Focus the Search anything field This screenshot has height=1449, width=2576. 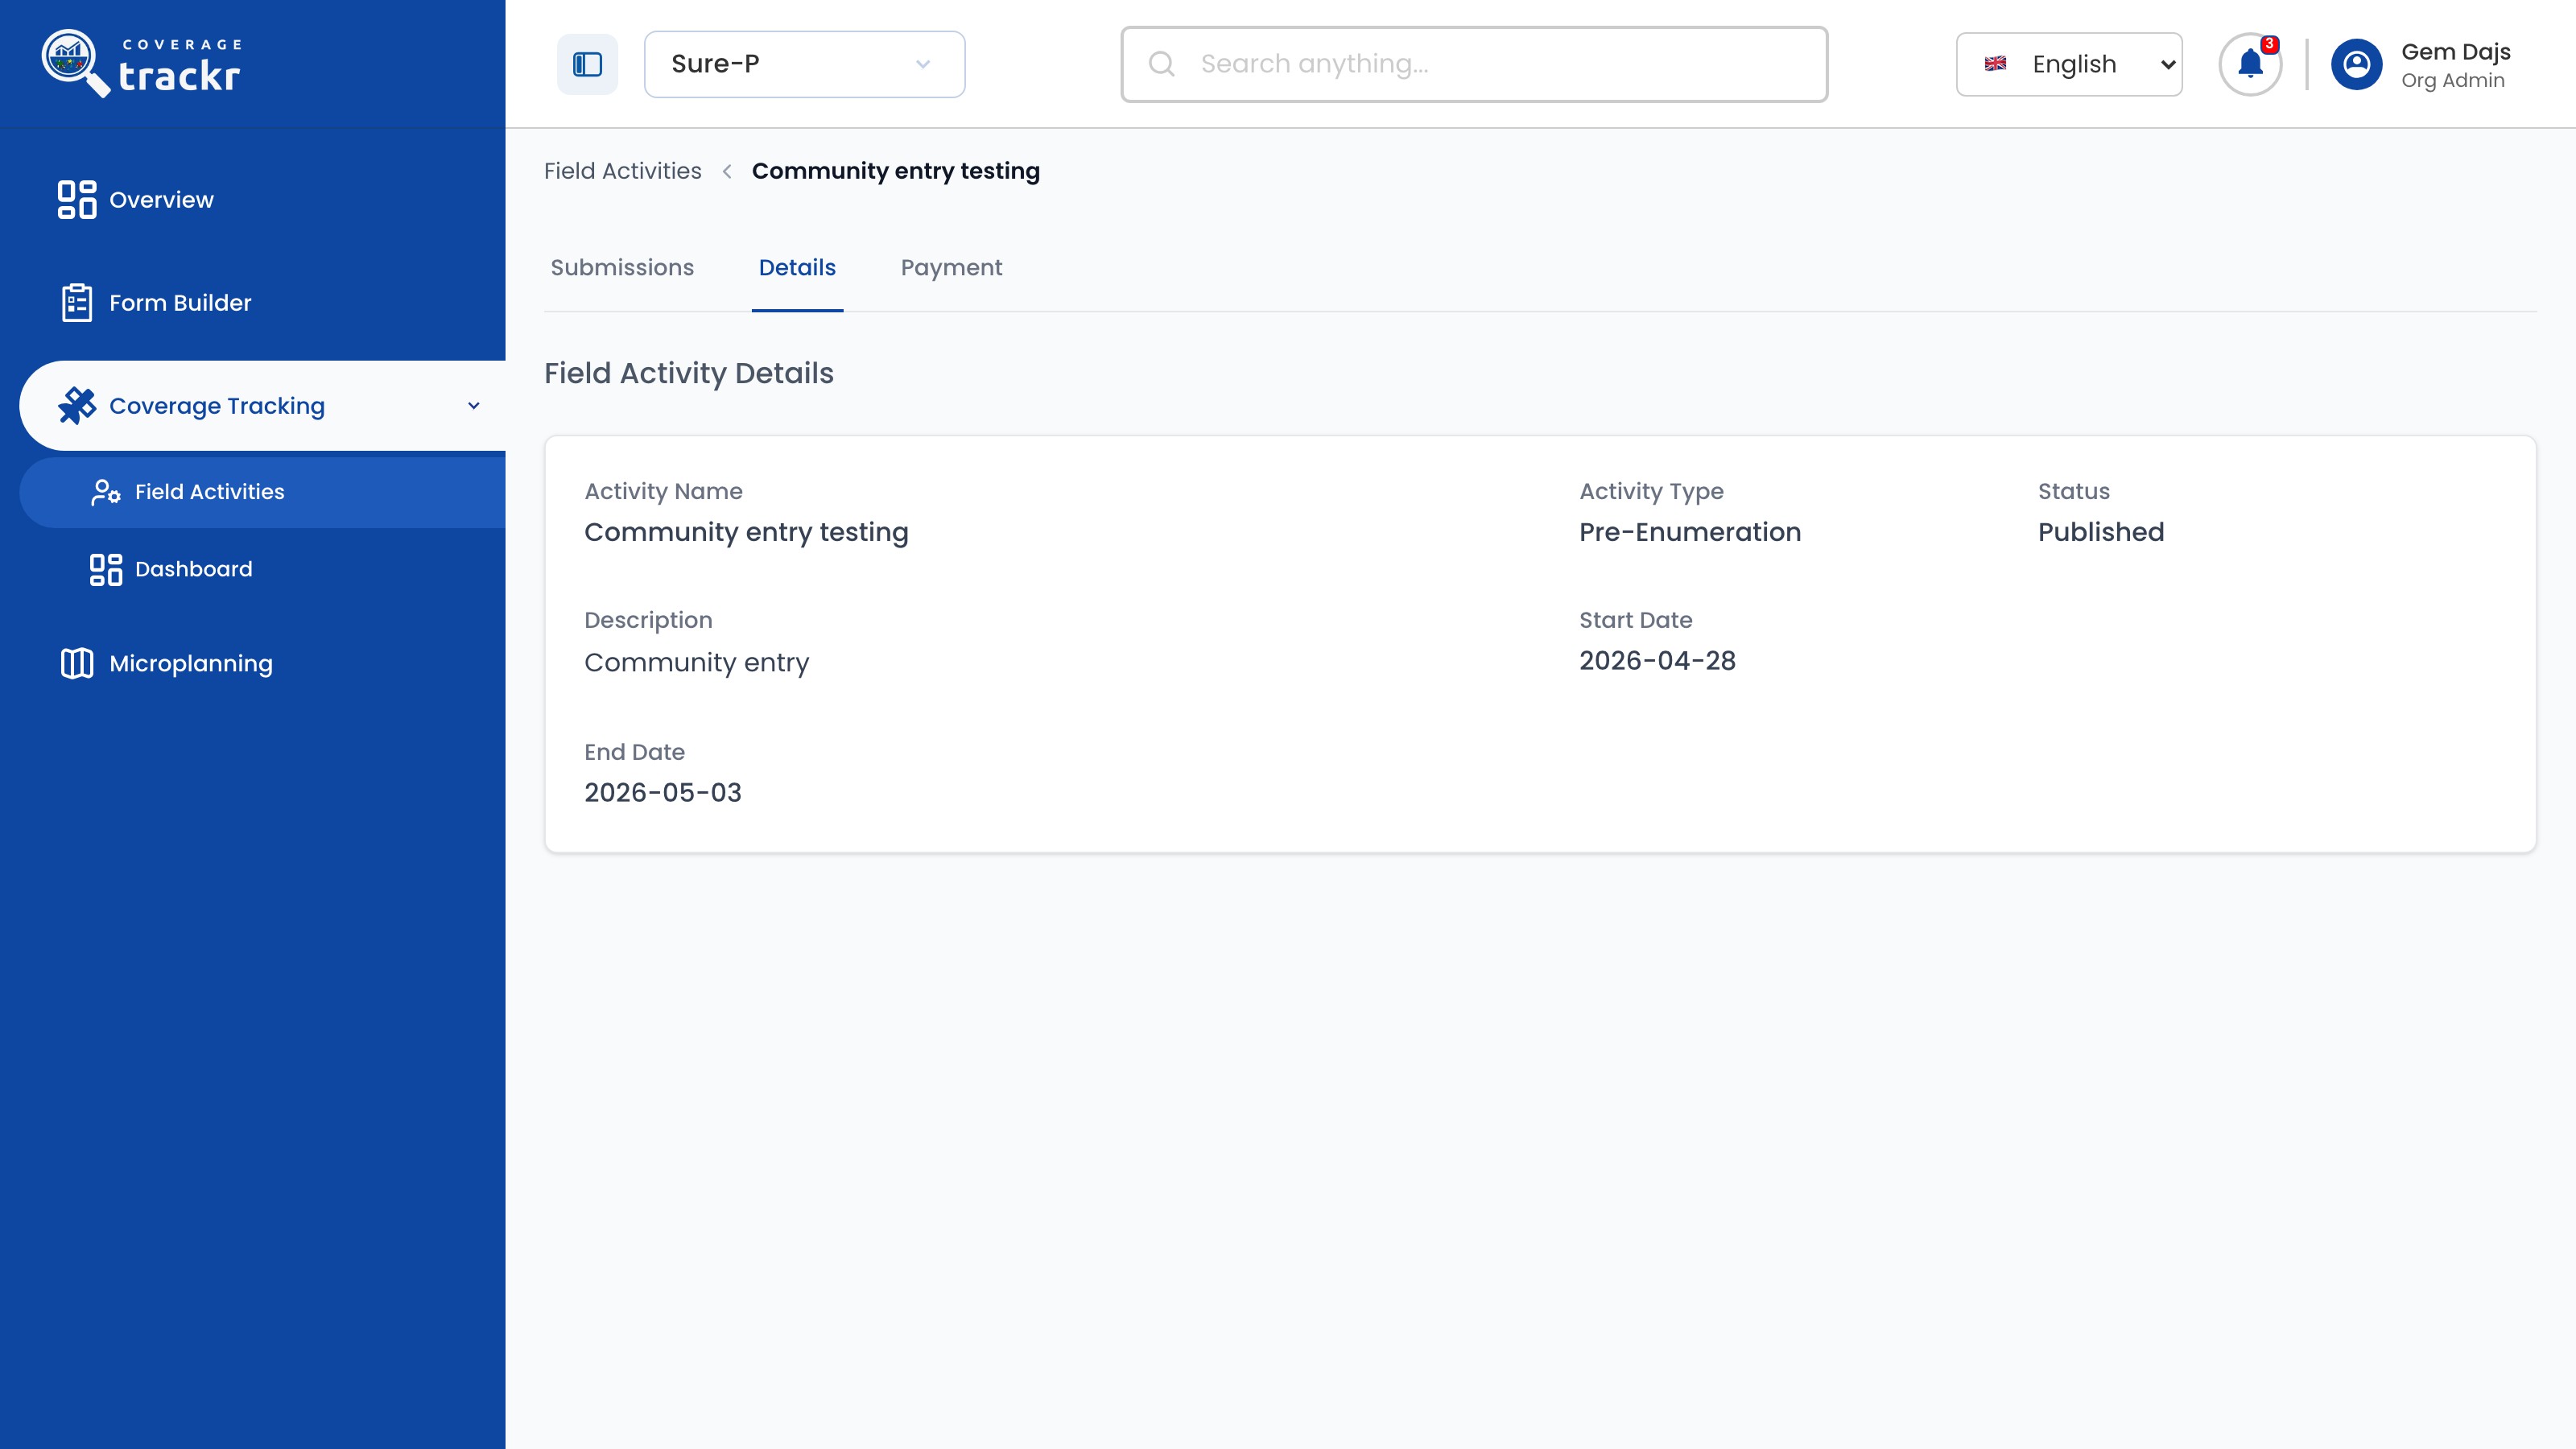pos(1474,64)
